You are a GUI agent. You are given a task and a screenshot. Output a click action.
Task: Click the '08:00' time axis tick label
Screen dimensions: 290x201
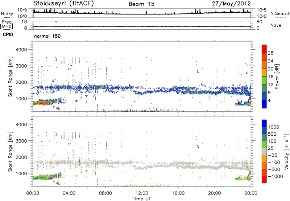click(105, 193)
